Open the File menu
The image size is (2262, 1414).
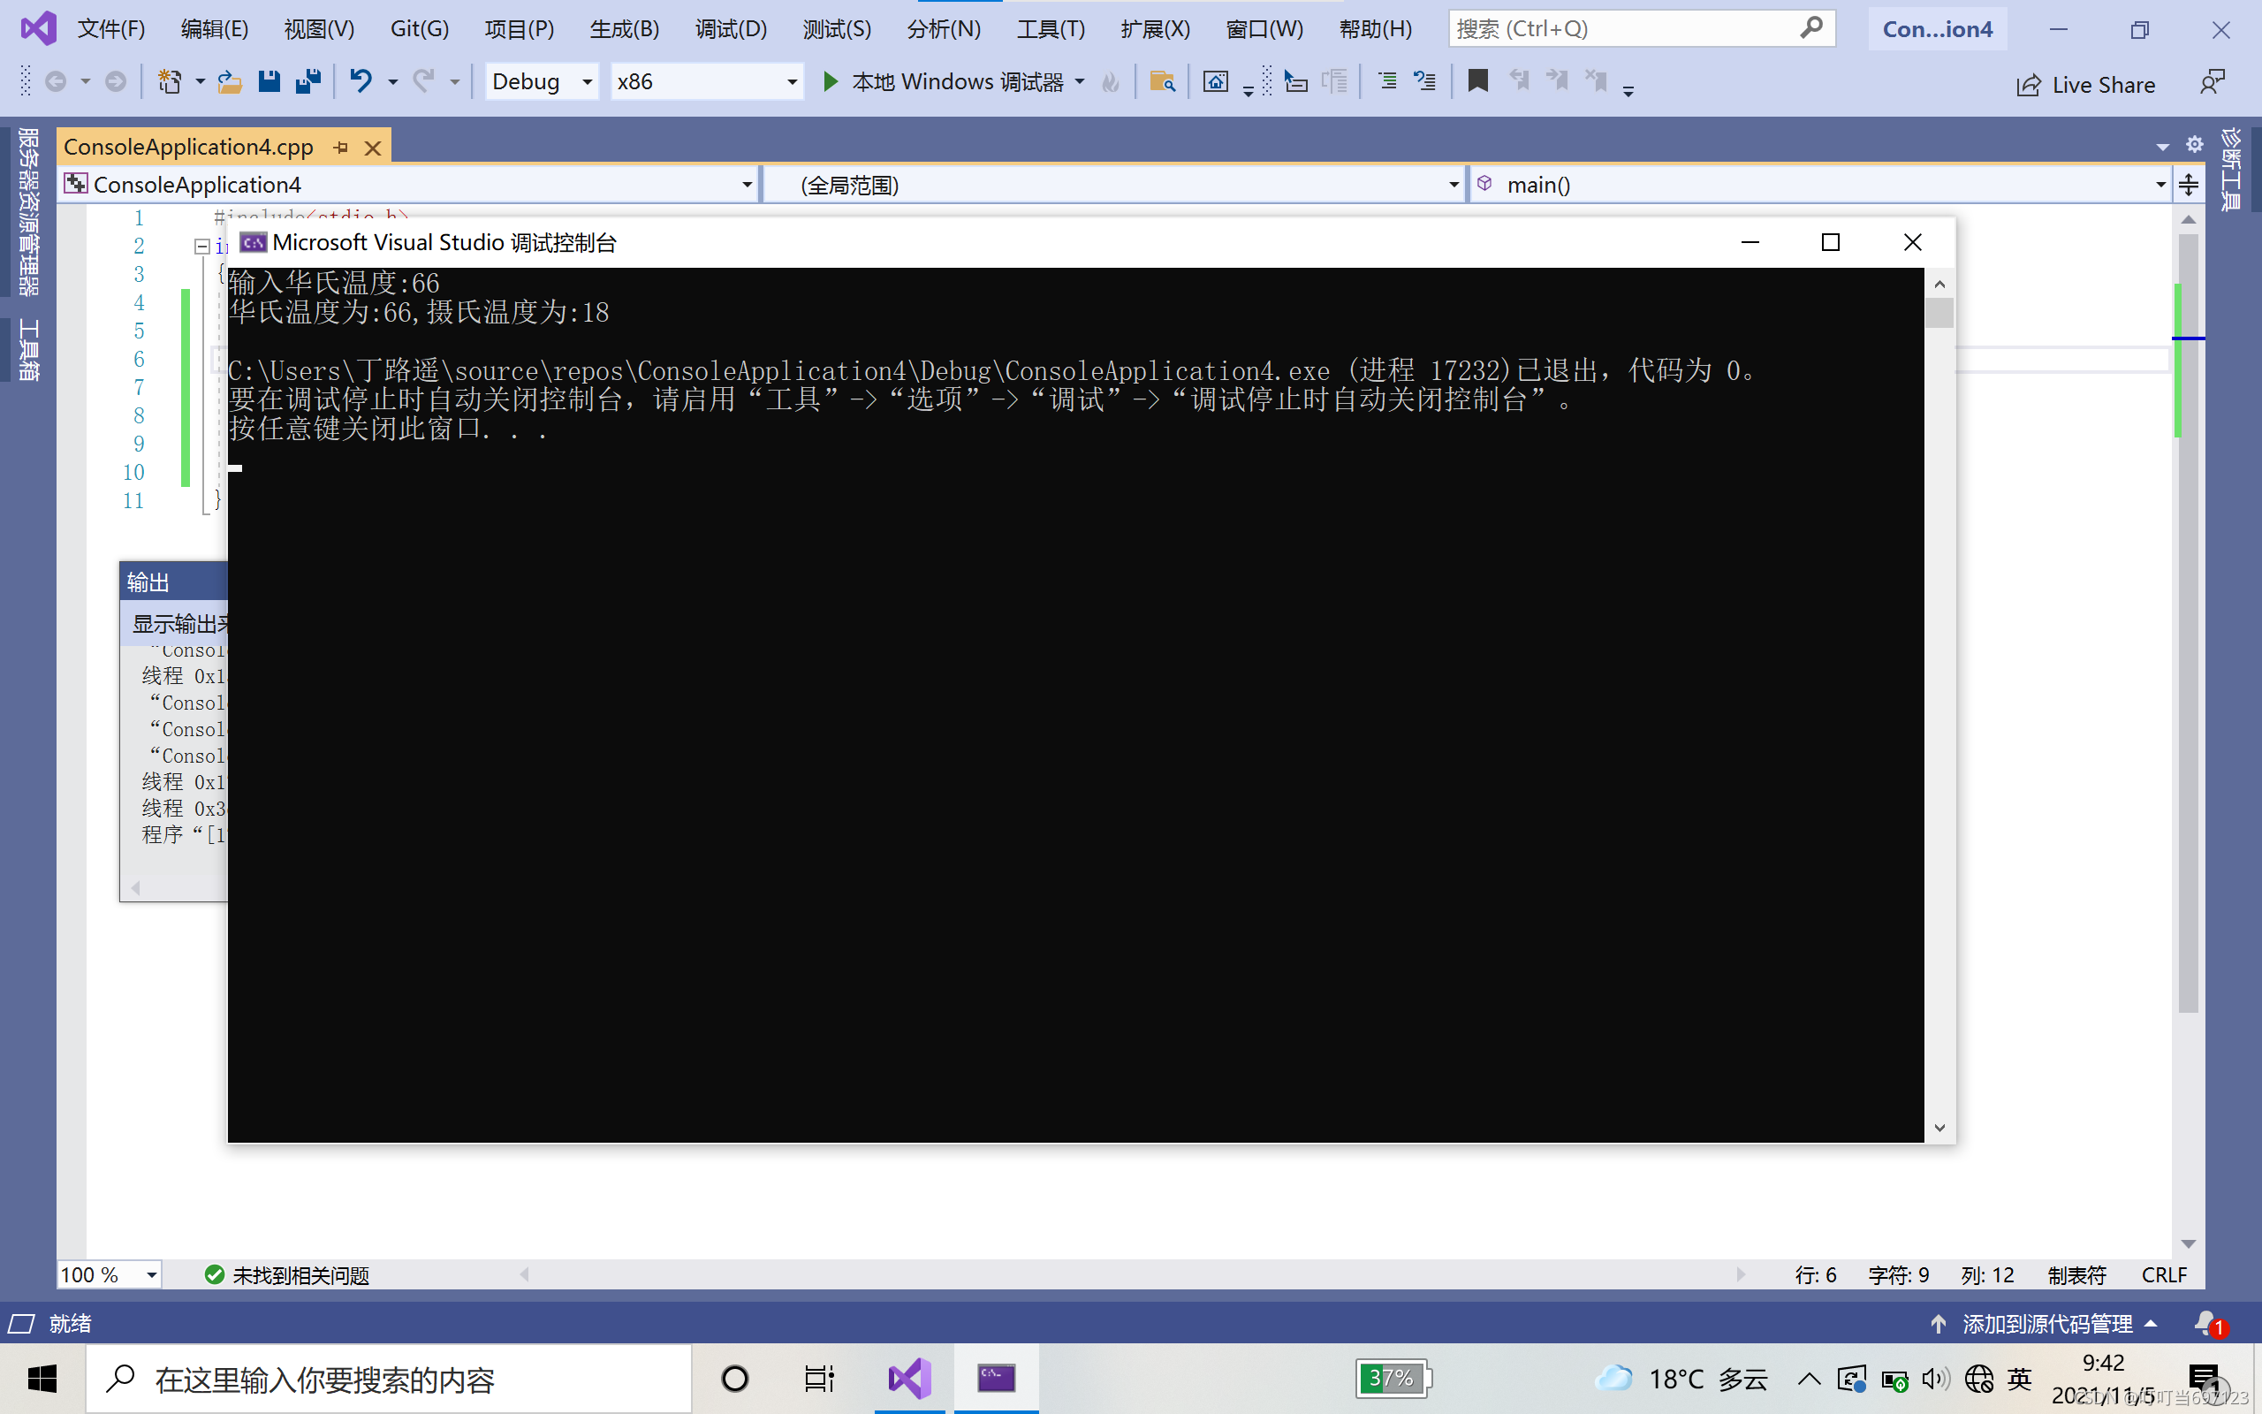coord(111,29)
